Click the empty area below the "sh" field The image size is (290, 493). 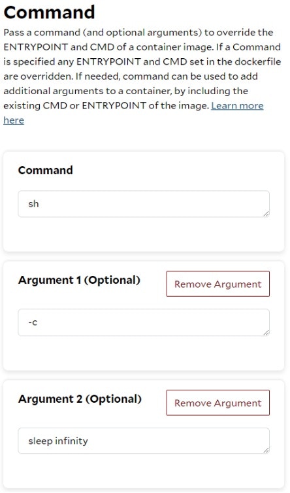coord(144,234)
